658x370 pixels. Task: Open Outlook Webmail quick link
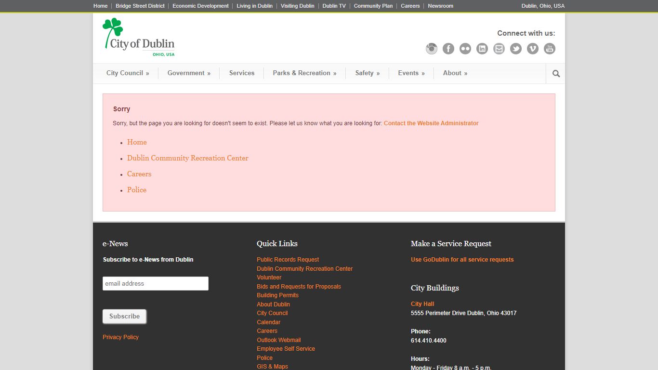(278, 340)
